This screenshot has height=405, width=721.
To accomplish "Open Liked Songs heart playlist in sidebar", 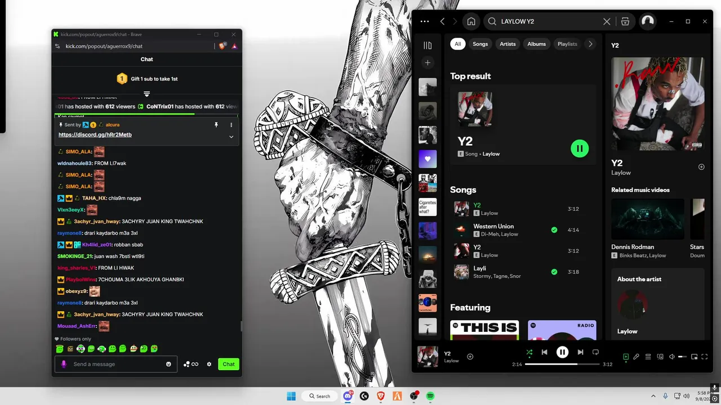I will [428, 159].
